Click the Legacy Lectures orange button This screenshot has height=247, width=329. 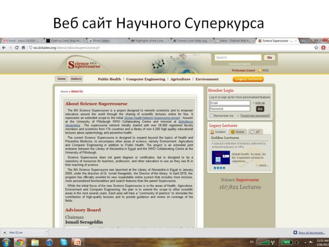pos(248,79)
